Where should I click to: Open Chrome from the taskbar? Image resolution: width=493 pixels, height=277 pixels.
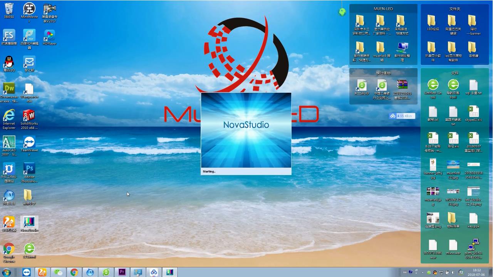pos(74,272)
